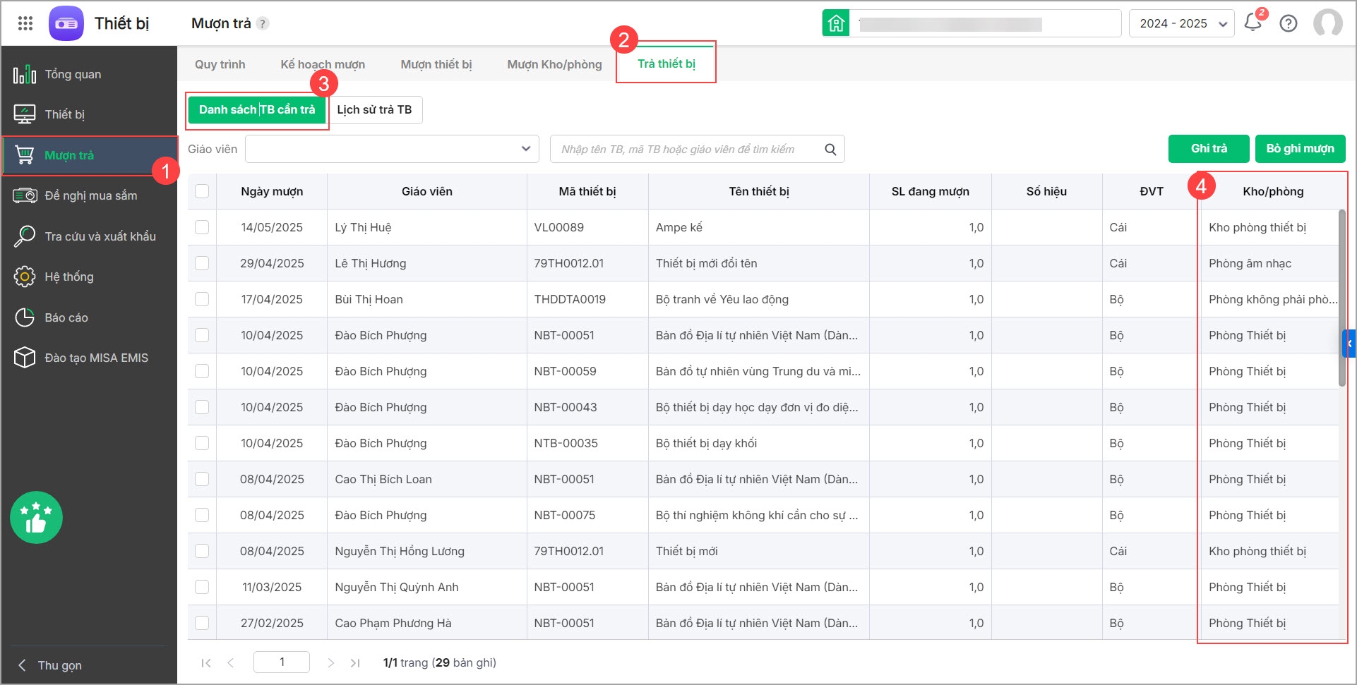Open the 2024 - 2025 school year dropdown
1357x685 pixels.
[1181, 23]
